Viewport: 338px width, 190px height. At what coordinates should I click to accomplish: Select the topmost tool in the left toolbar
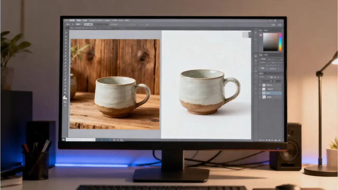(x=66, y=33)
